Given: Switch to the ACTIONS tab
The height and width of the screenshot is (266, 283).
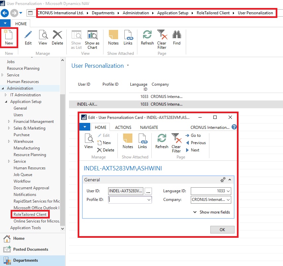Looking at the screenshot, I should [x=123, y=127].
